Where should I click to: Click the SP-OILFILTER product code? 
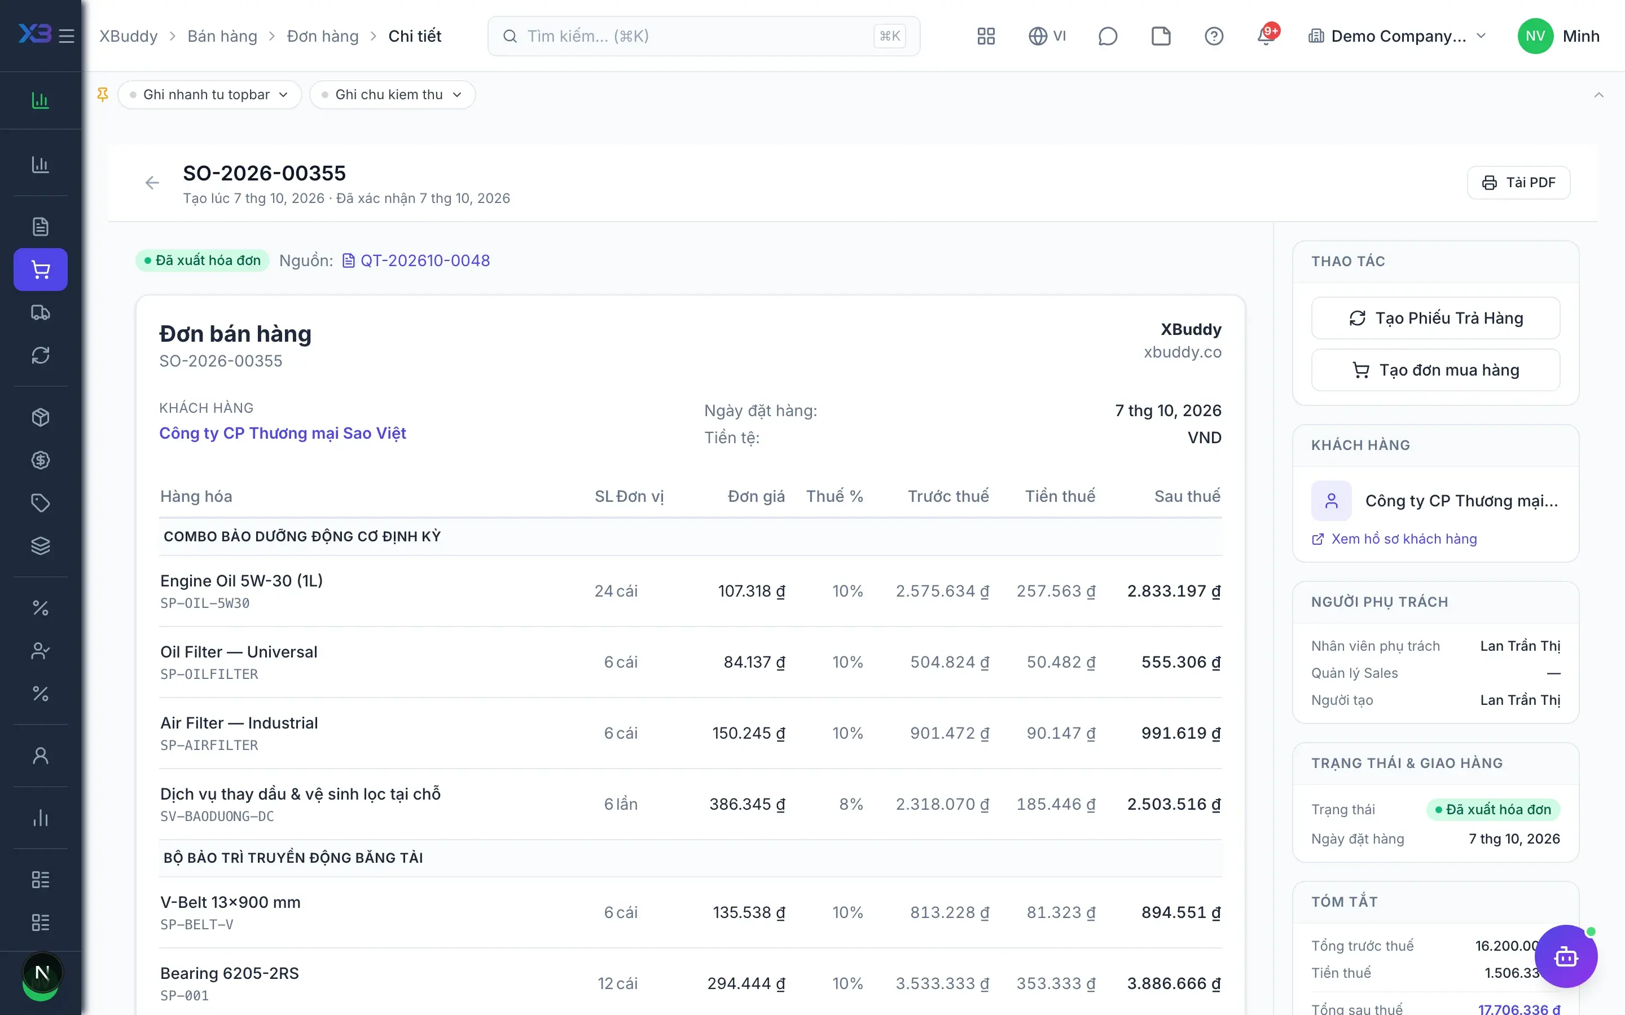click(x=209, y=674)
